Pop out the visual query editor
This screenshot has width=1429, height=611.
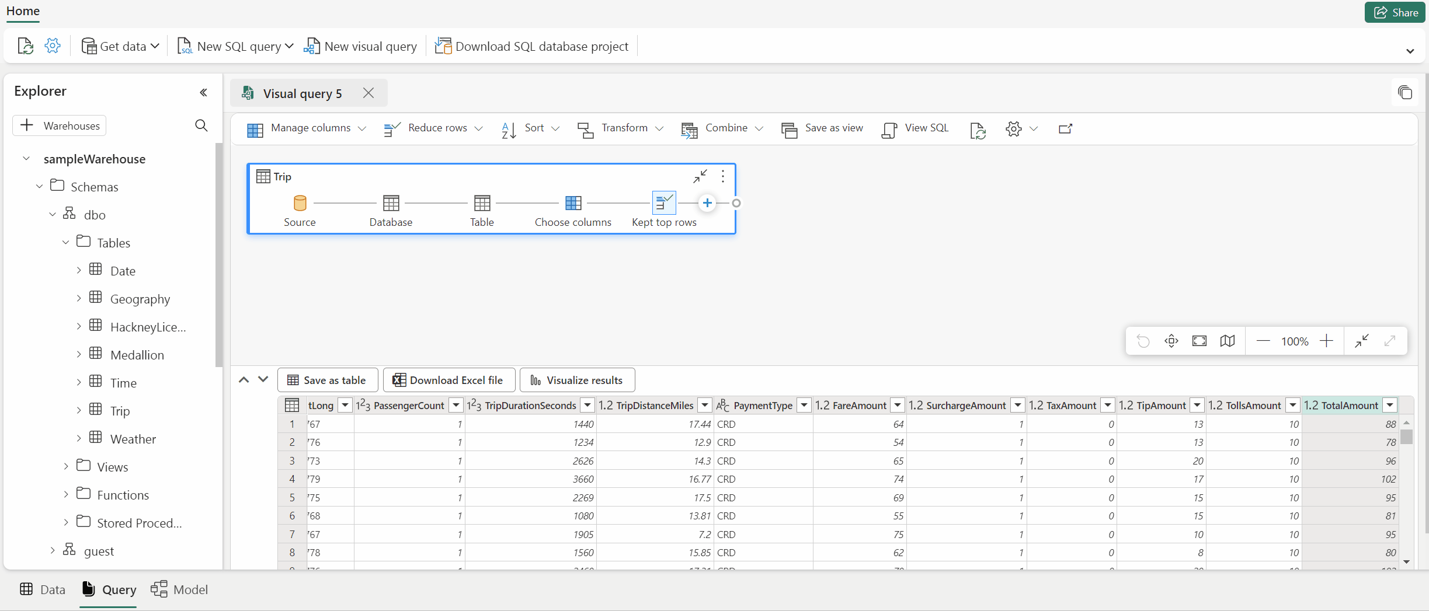point(1064,129)
